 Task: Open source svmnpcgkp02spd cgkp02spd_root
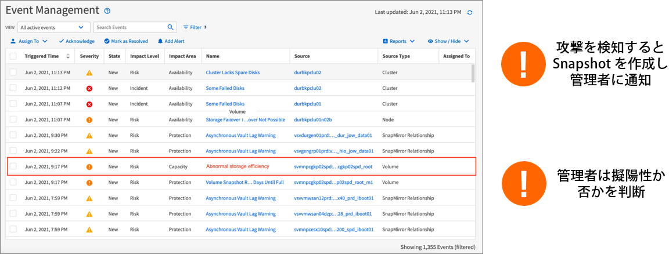click(x=333, y=166)
